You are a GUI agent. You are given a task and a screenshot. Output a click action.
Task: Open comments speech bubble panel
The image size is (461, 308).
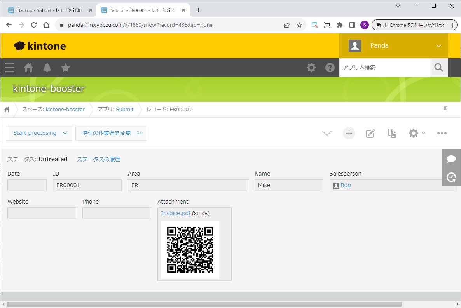451,158
